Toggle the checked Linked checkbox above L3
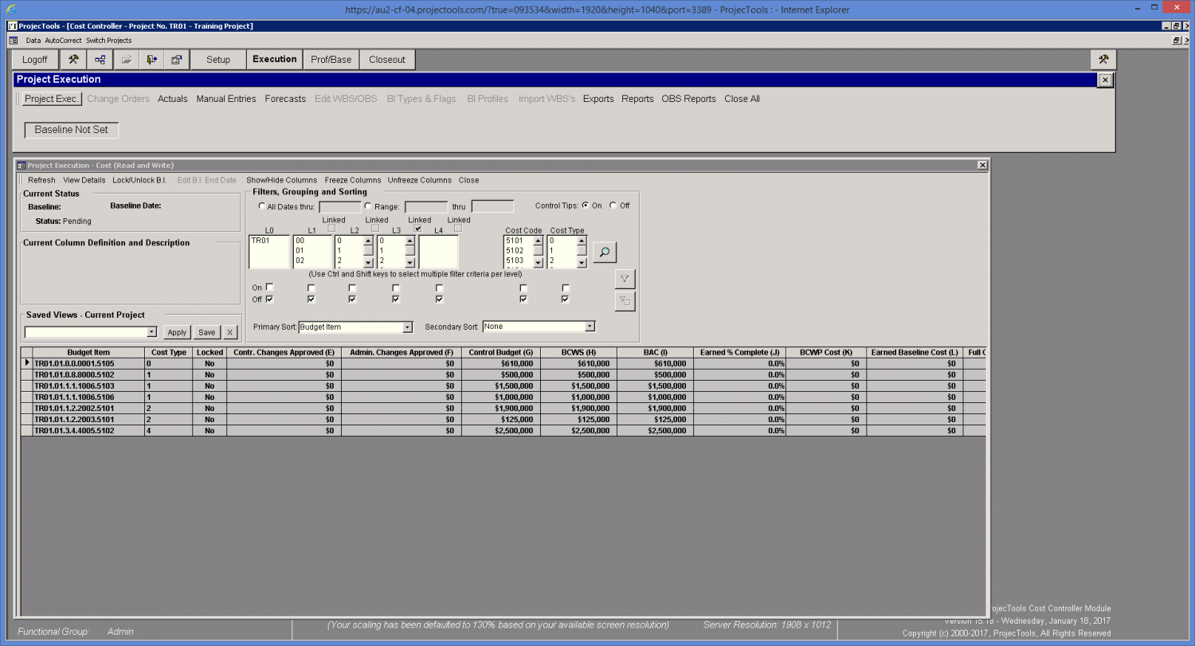This screenshot has width=1195, height=646. (418, 229)
